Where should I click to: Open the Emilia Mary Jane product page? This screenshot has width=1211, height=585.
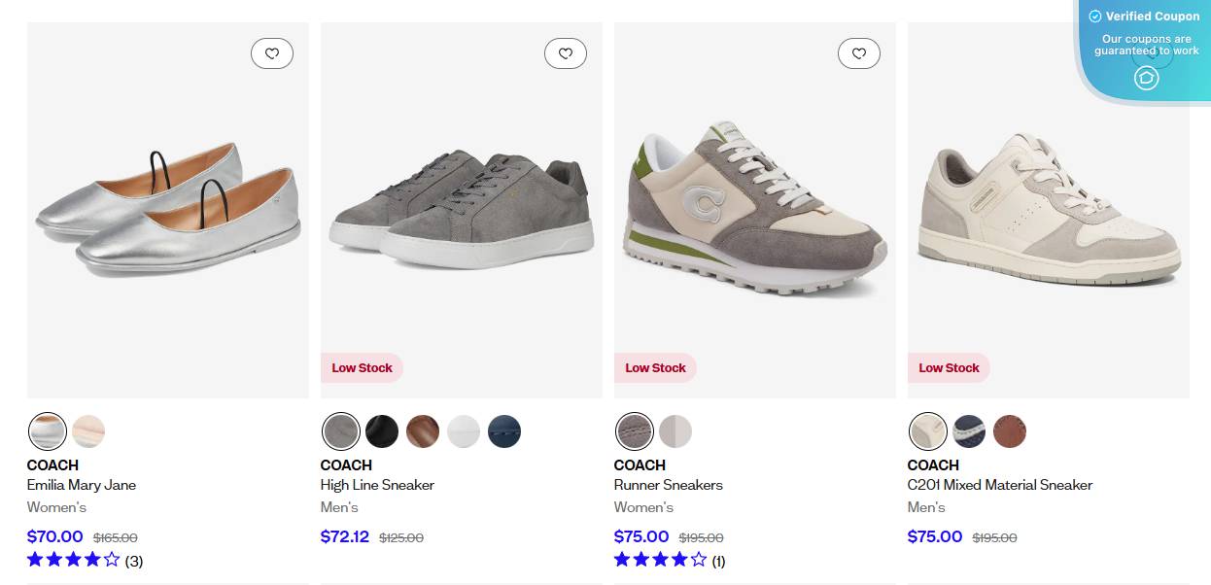pos(82,485)
